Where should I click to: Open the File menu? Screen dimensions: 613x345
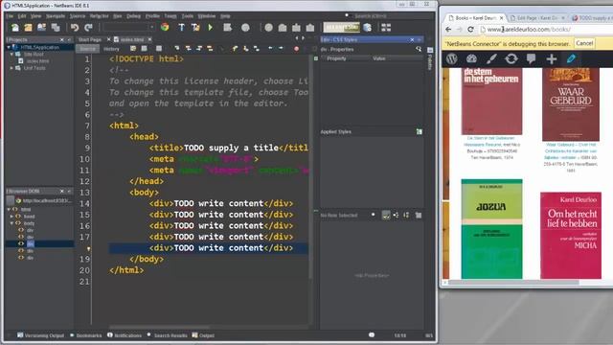coord(10,16)
